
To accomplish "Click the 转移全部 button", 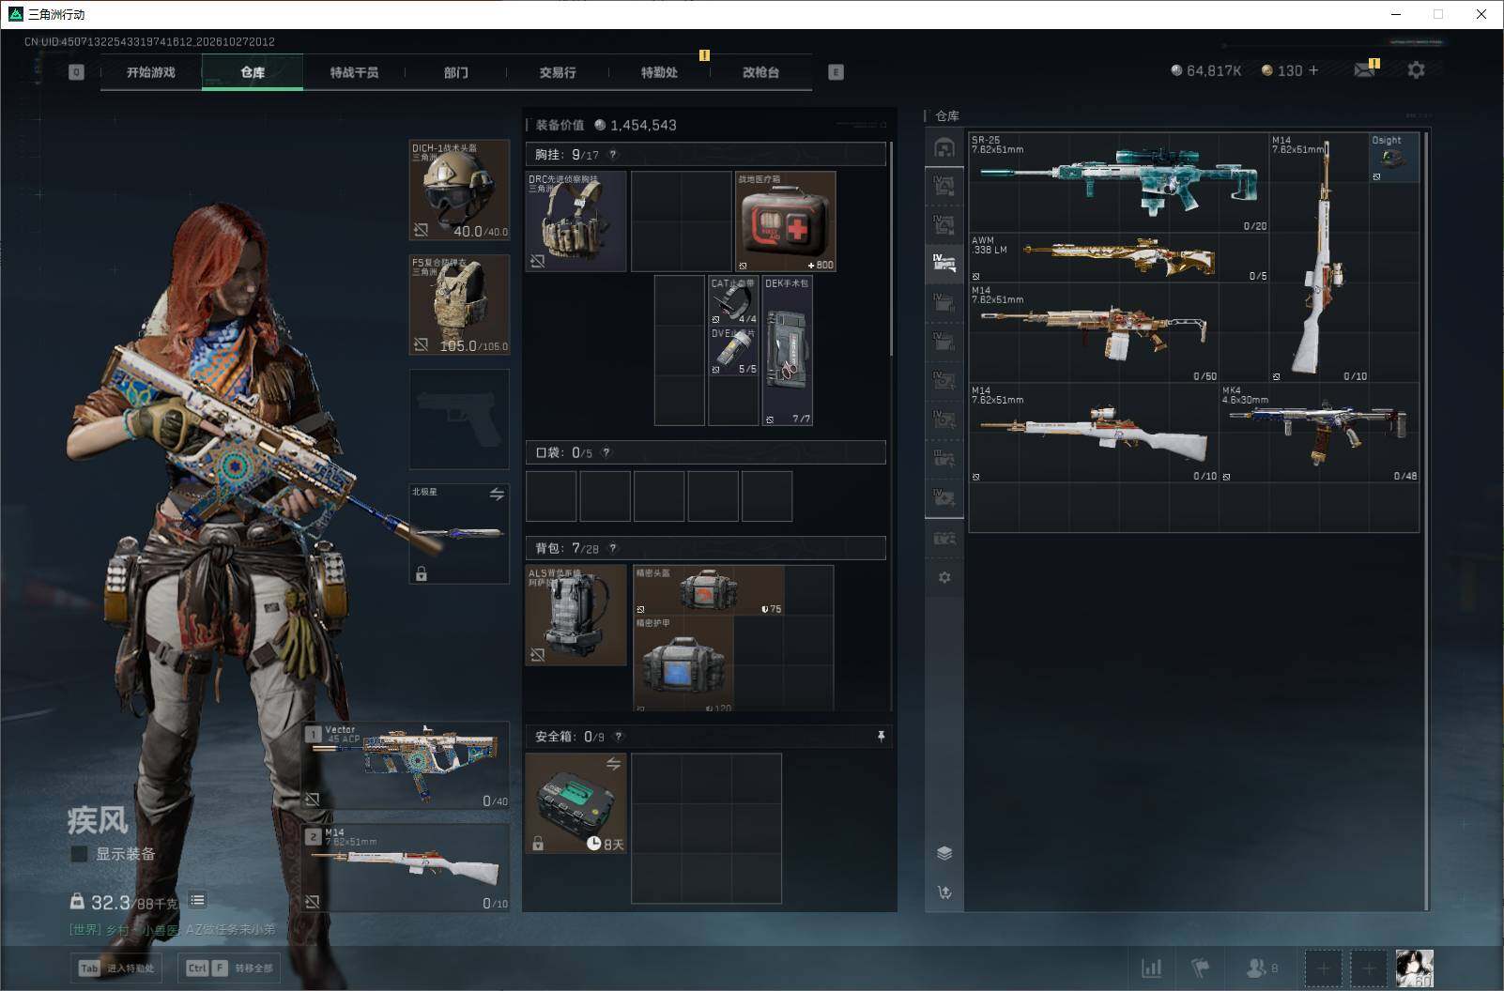I will [x=230, y=968].
